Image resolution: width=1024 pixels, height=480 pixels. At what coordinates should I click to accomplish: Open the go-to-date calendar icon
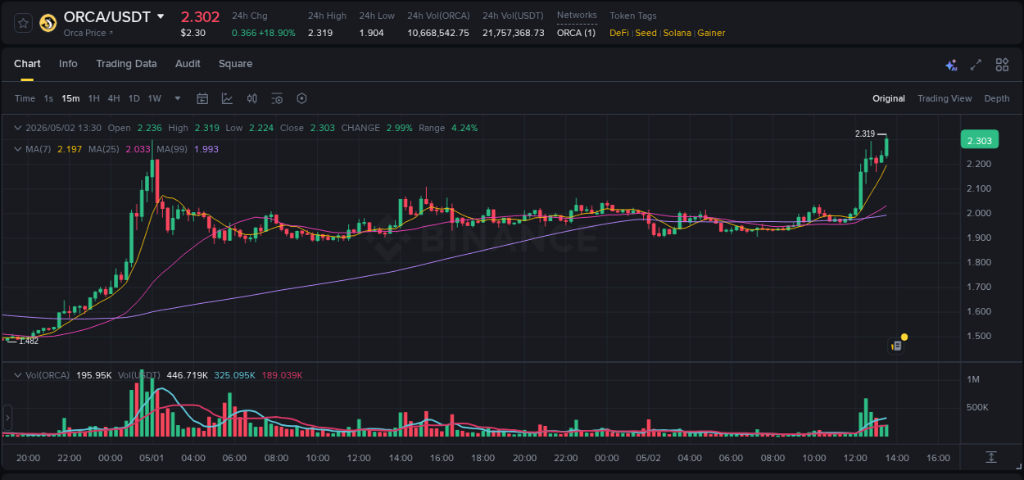[202, 98]
